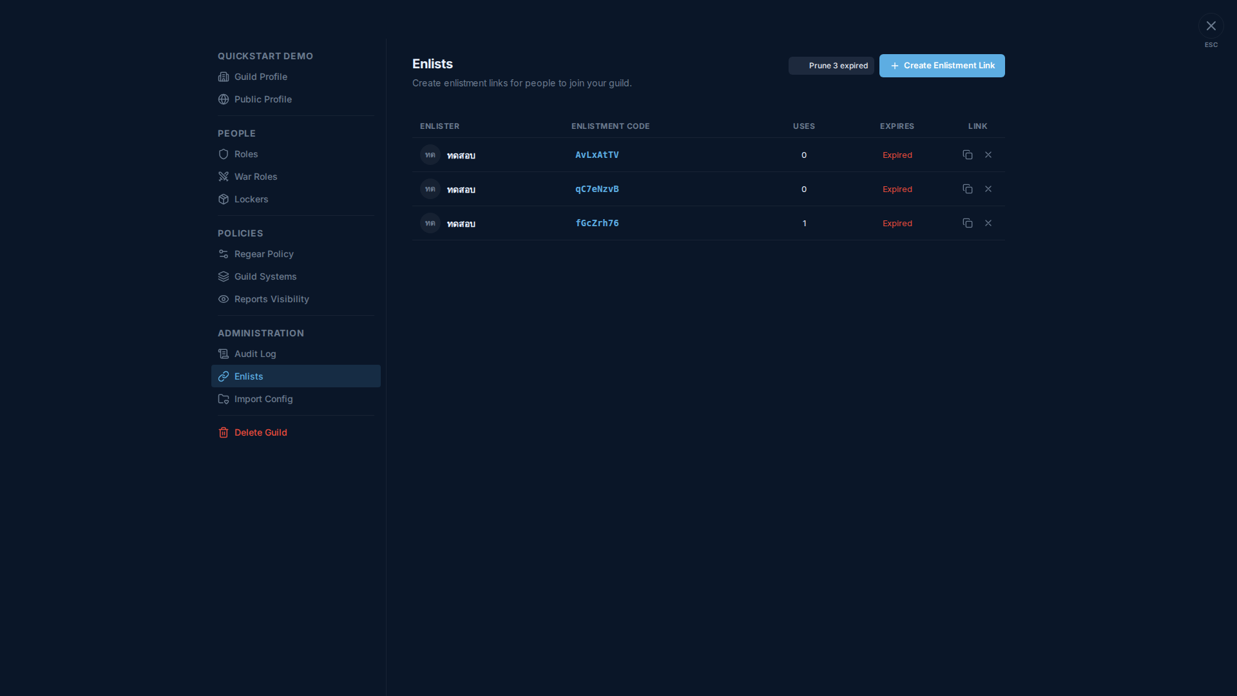Click enlistment code fGcZrh76

click(597, 223)
